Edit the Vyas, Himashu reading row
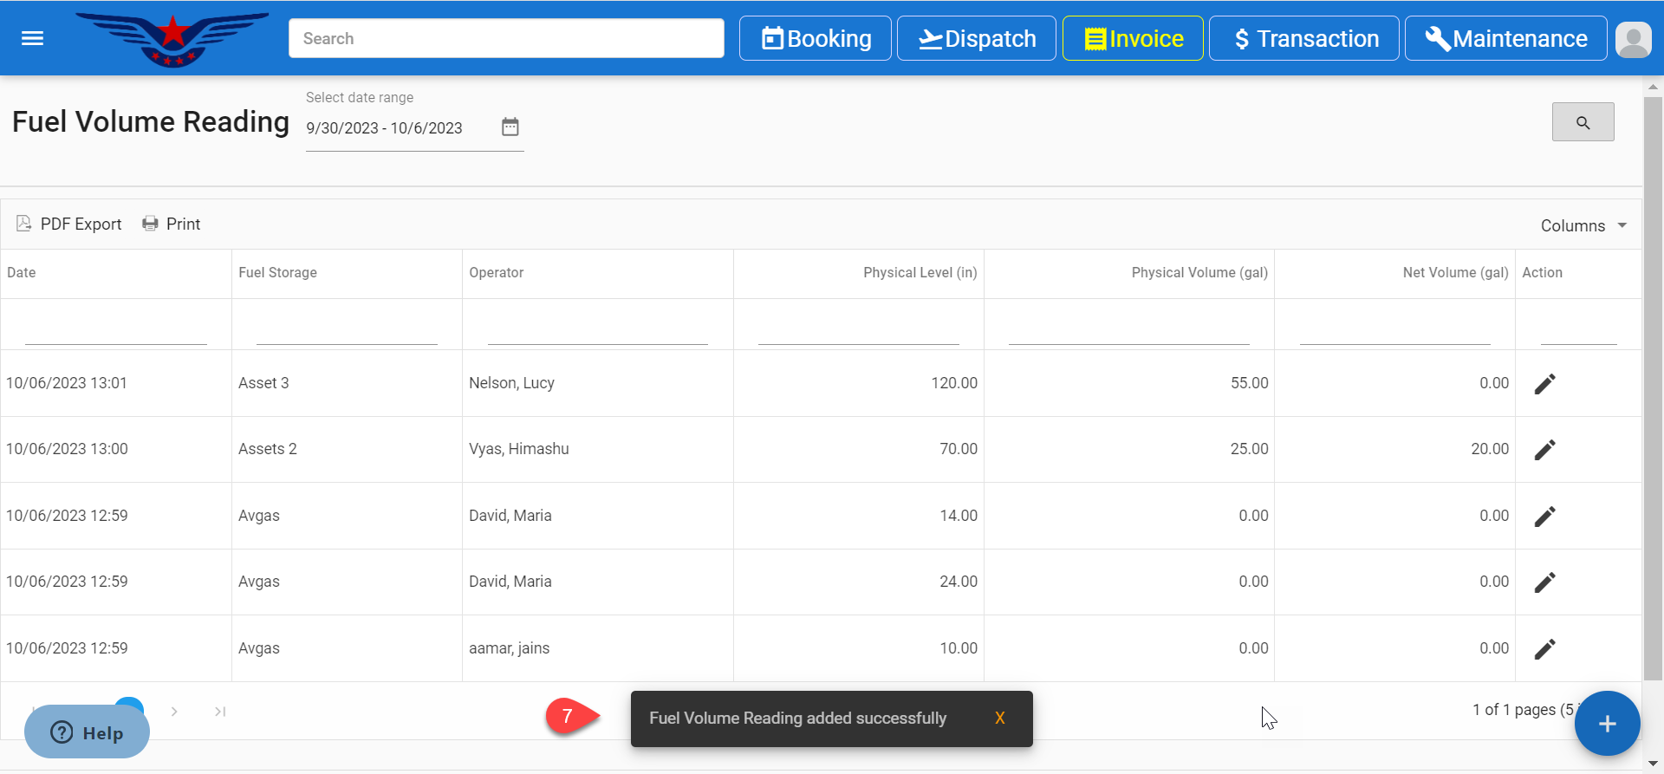This screenshot has width=1664, height=774. (1544, 450)
